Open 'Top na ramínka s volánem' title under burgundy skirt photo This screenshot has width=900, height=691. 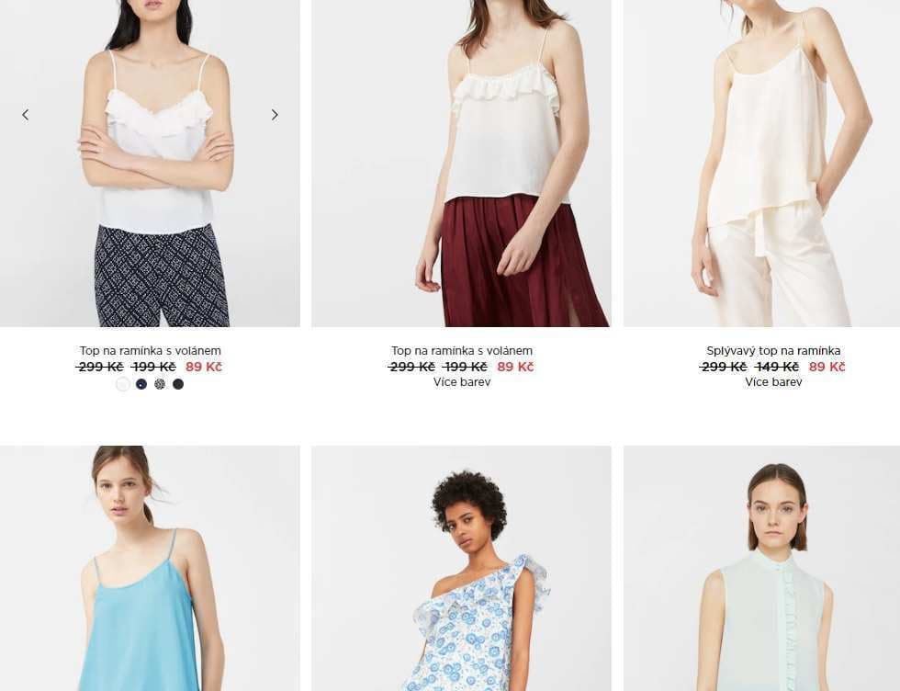point(461,350)
